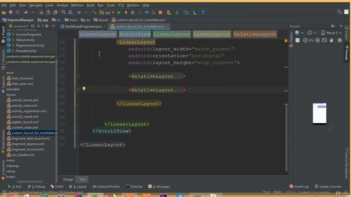Viewport: 351px width, 197px height.
Task: Click the Save All toolbar icon
Action: (10, 13)
